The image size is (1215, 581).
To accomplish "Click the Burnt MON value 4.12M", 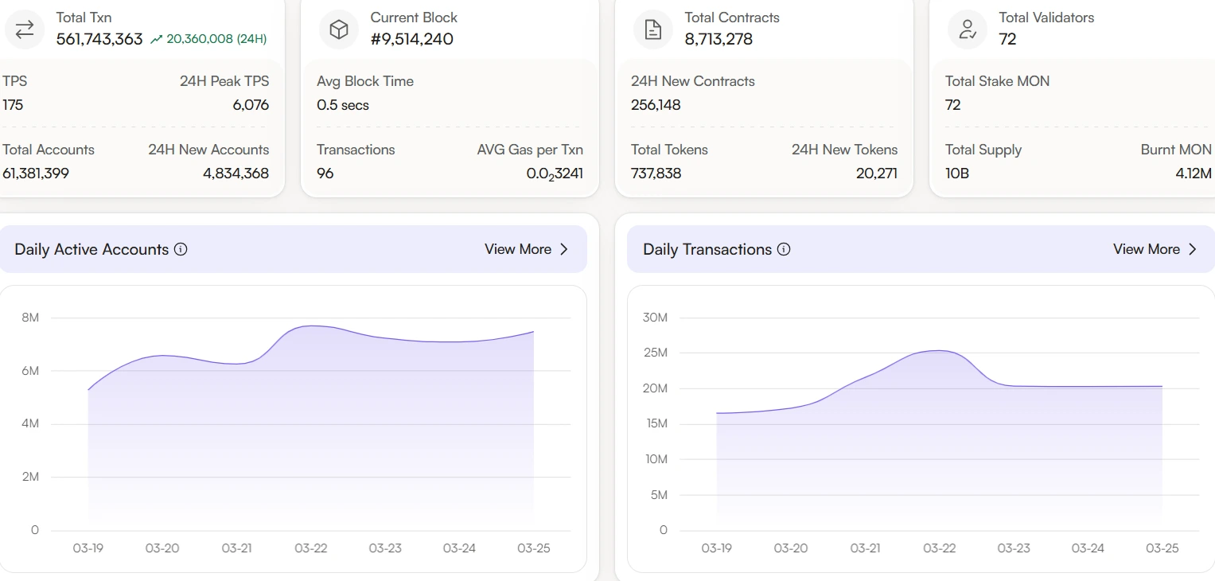I will [1193, 173].
